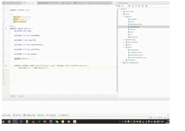Click the Photoshop icon in the taskbar
The width and height of the screenshot is (185, 131).
[x=21, y=121]
